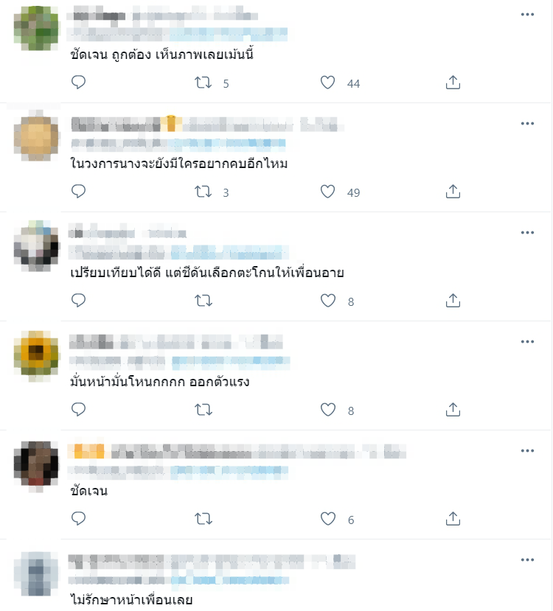
Task: Reply to the tweet with 44 likes
Action: [78, 83]
